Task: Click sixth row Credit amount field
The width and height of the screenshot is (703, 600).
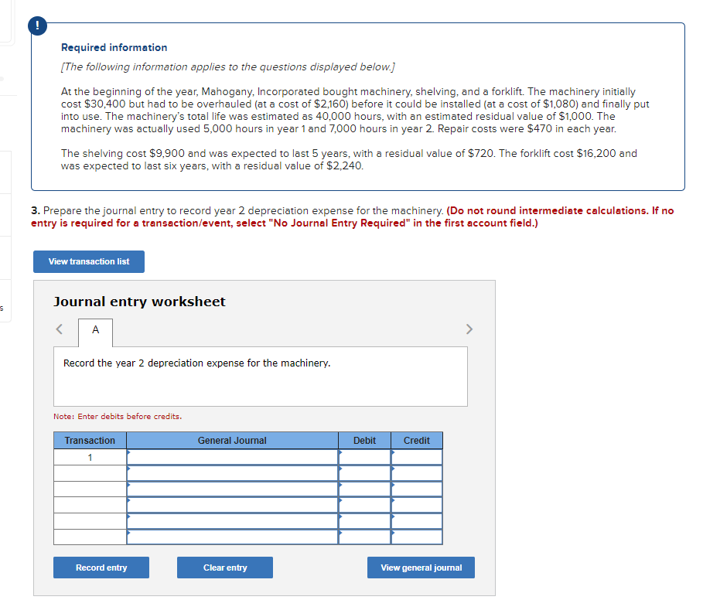Action: click(417, 537)
